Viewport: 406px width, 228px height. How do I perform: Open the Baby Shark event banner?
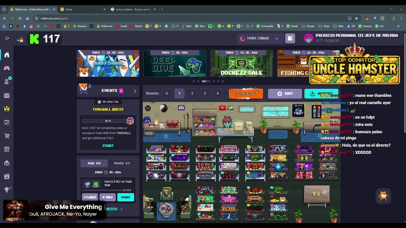(x=108, y=63)
